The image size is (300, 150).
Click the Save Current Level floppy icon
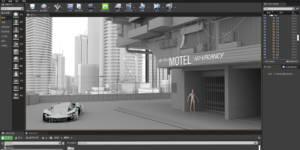pos(32,6)
